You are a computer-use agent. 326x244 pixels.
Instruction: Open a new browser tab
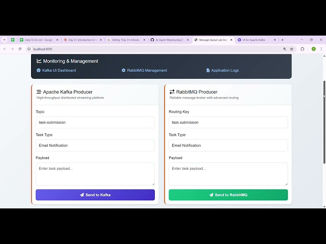click(282, 40)
